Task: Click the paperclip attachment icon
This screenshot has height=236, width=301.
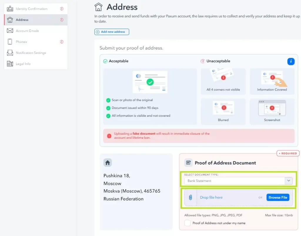Action: pyautogui.click(x=190, y=197)
